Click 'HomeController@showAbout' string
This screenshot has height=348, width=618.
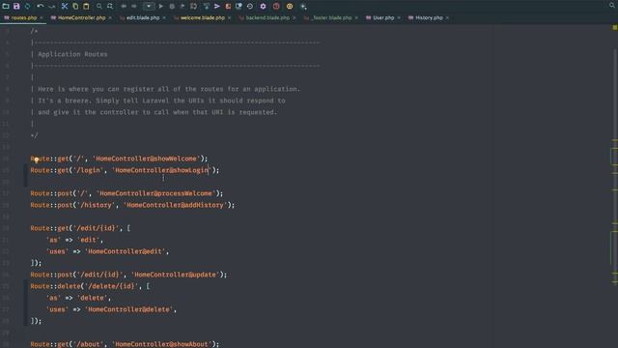(x=161, y=344)
